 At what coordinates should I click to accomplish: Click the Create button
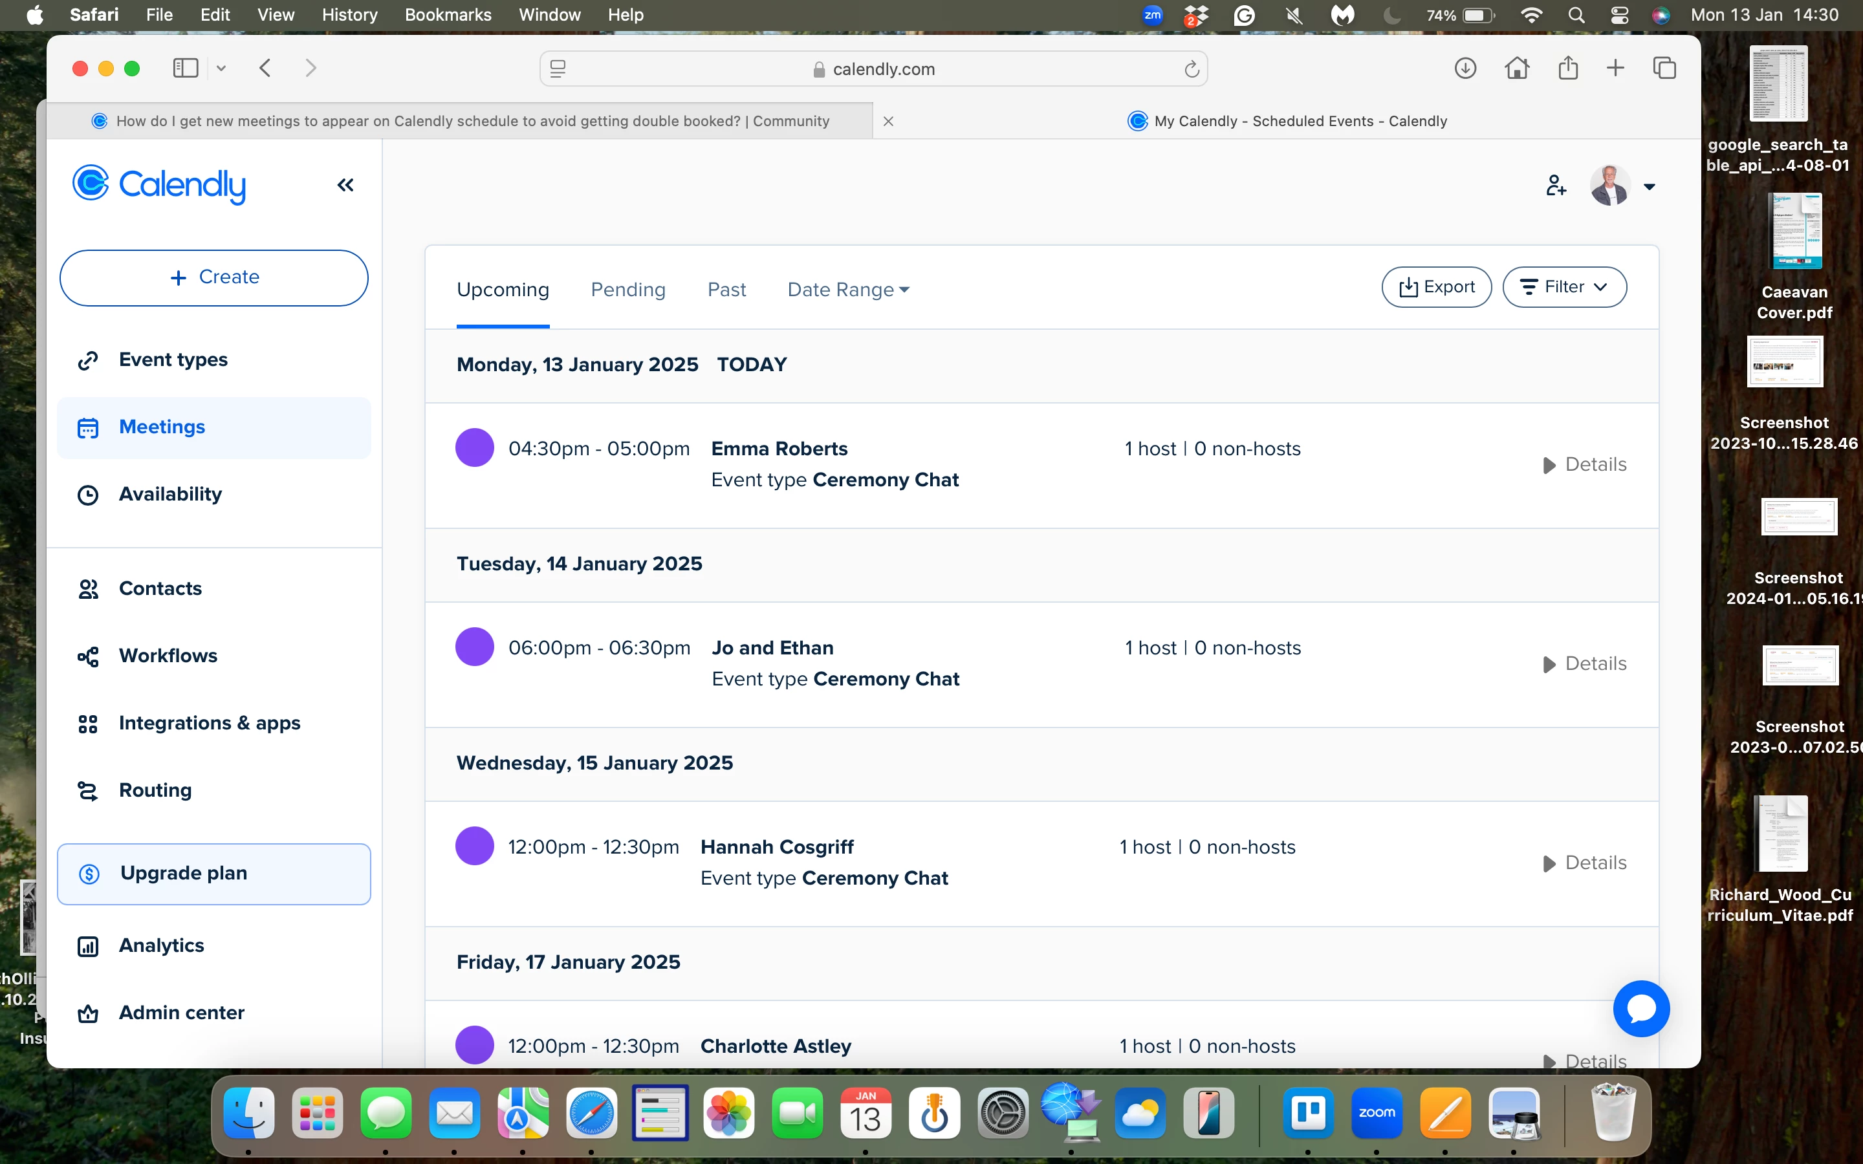coord(214,277)
